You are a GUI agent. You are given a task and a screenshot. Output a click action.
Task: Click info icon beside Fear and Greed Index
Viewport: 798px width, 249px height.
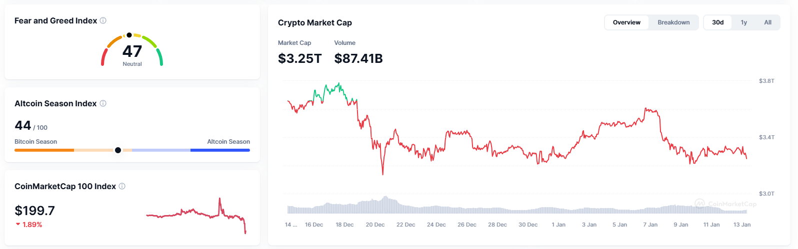(x=103, y=20)
